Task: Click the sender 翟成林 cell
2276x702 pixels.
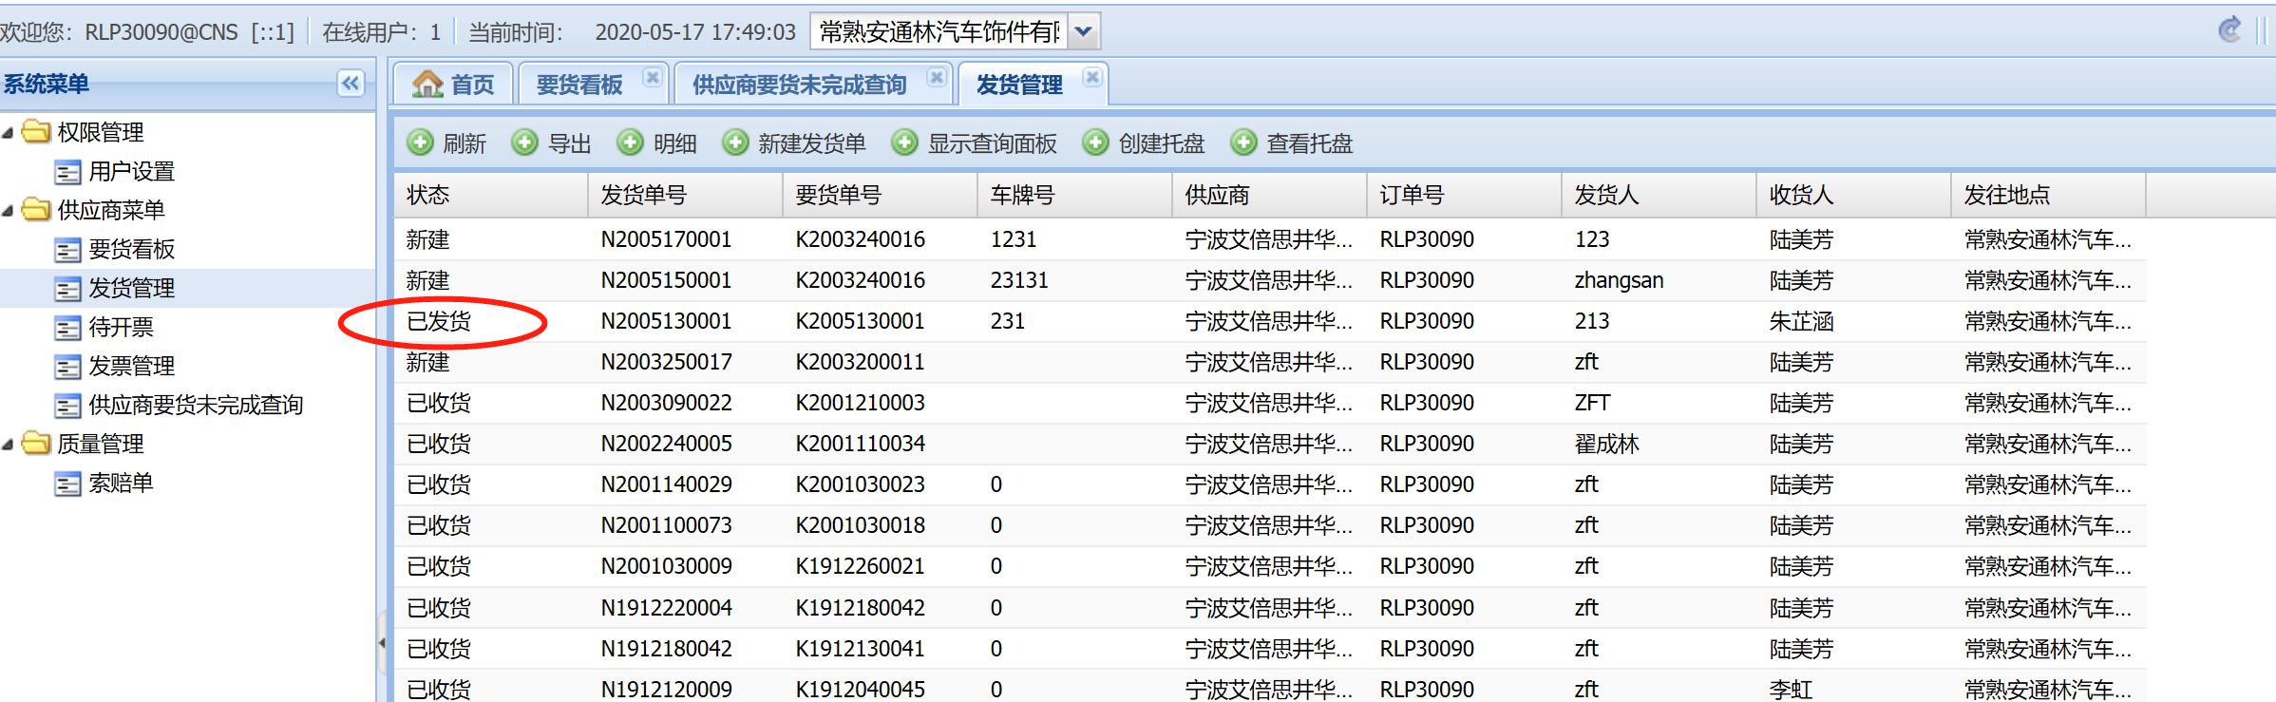Action: (1606, 444)
